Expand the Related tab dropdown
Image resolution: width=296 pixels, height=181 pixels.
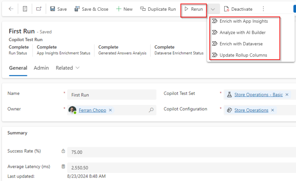[77, 68]
